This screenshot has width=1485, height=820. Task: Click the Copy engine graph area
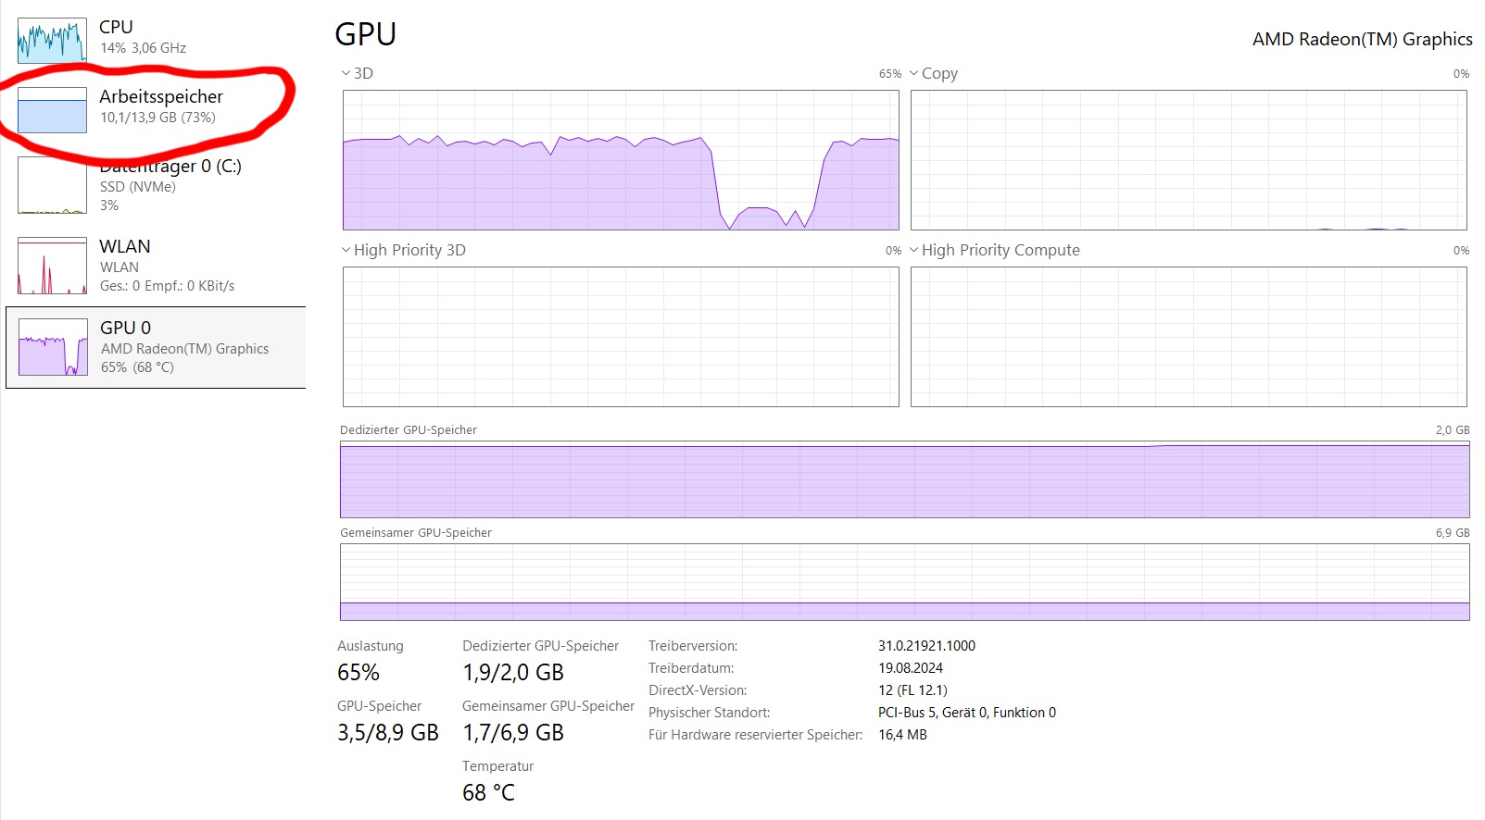[x=1189, y=160]
